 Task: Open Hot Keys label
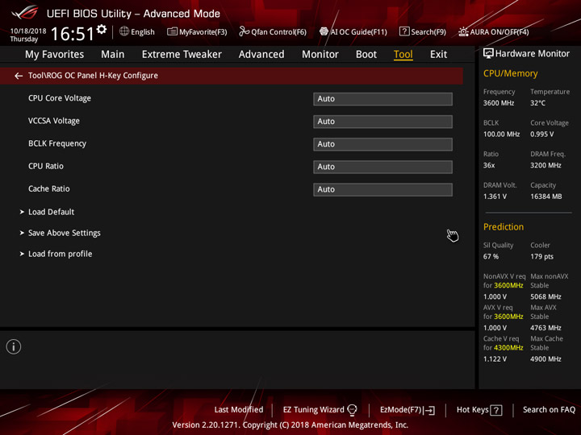click(x=472, y=409)
